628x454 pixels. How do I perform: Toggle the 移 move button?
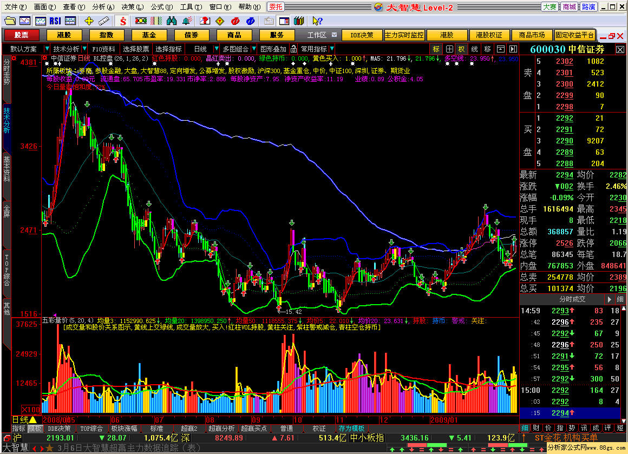tap(487, 49)
